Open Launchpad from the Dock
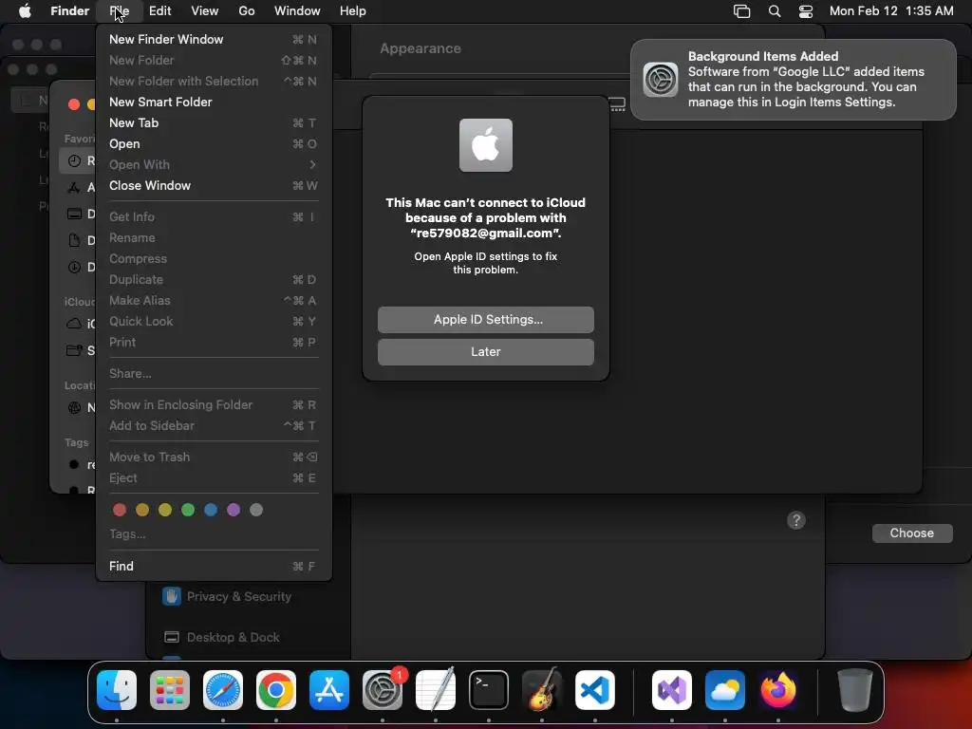 click(170, 690)
